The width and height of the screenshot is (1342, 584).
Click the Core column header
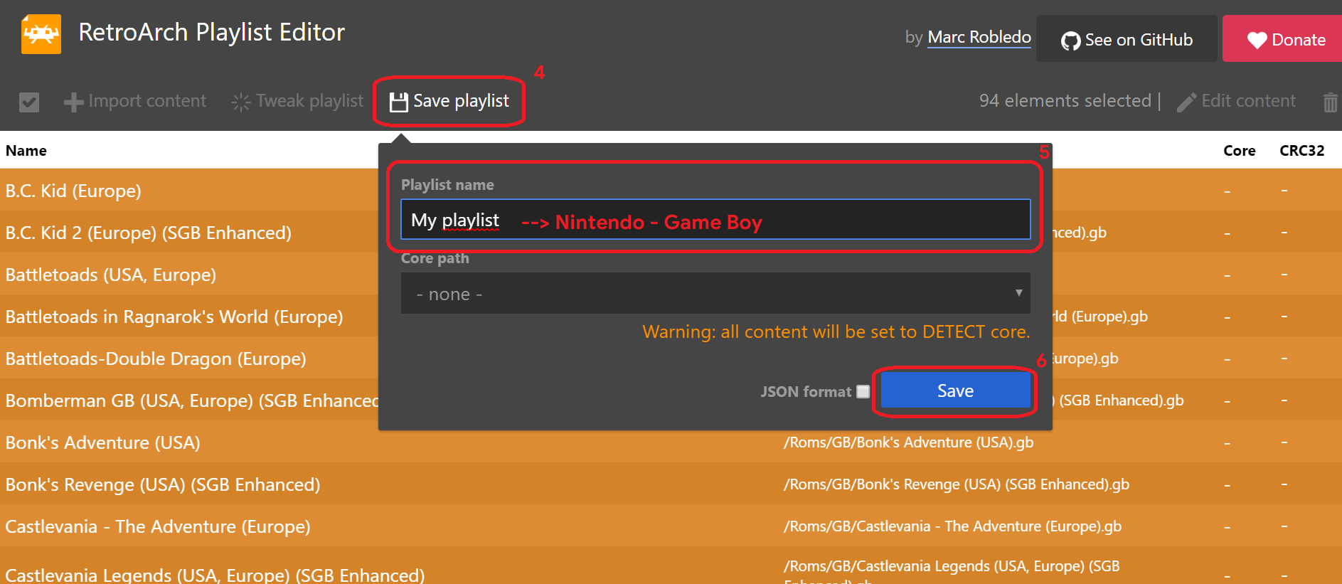click(x=1239, y=151)
